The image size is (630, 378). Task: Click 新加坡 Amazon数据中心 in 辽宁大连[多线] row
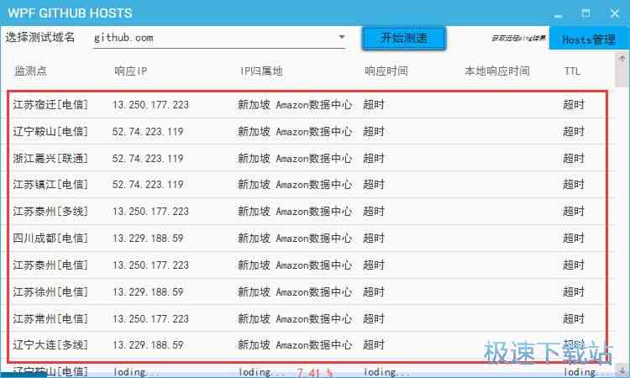pos(295,345)
